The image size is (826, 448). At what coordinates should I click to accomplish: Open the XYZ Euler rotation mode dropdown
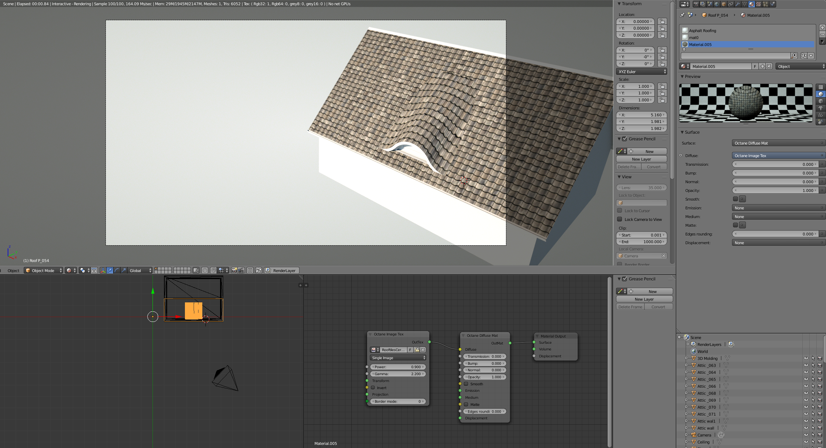641,71
